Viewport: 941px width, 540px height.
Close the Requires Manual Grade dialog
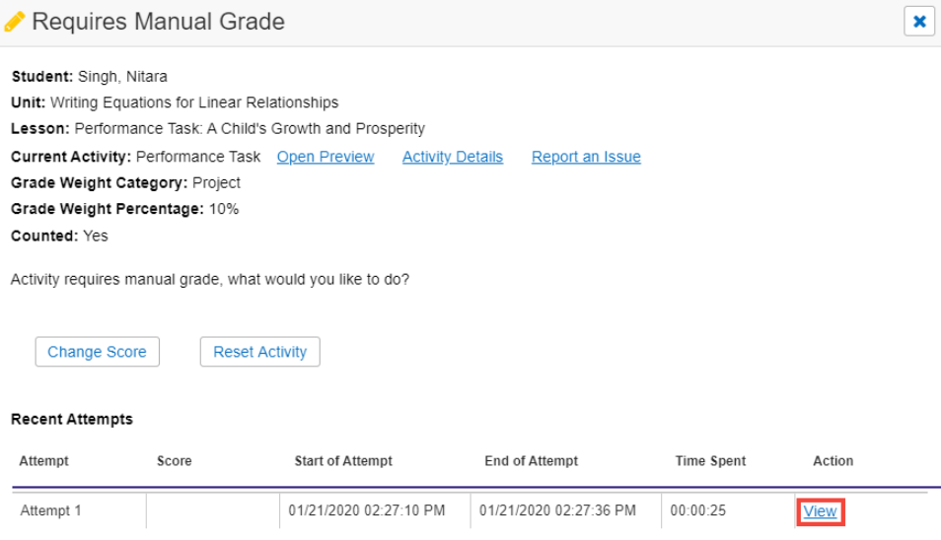point(918,21)
